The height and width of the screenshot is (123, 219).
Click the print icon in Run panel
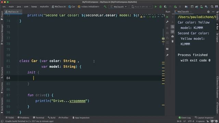click(172, 37)
